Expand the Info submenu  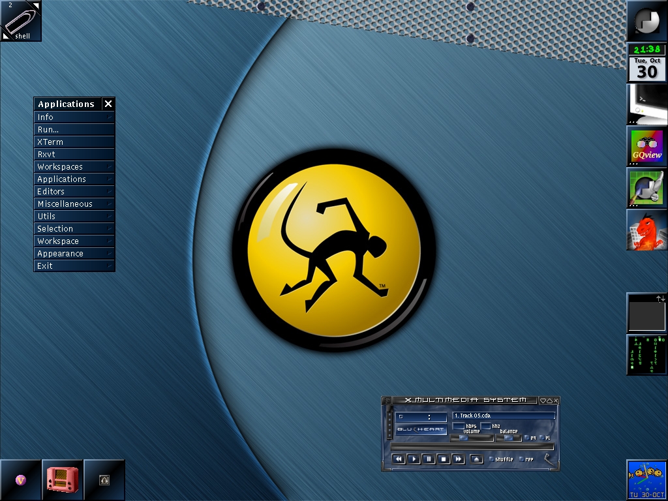pos(74,117)
